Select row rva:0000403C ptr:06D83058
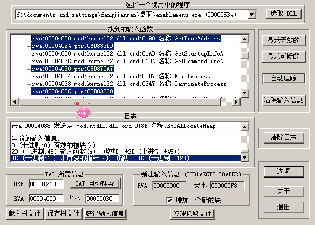The image size is (315, 225). (73, 91)
